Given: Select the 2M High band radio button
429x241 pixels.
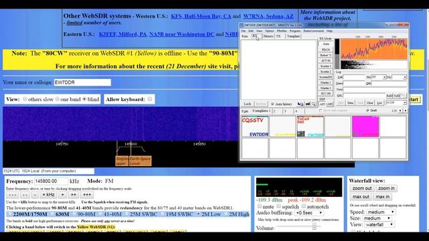Looking at the screenshot, I should click(227, 214).
